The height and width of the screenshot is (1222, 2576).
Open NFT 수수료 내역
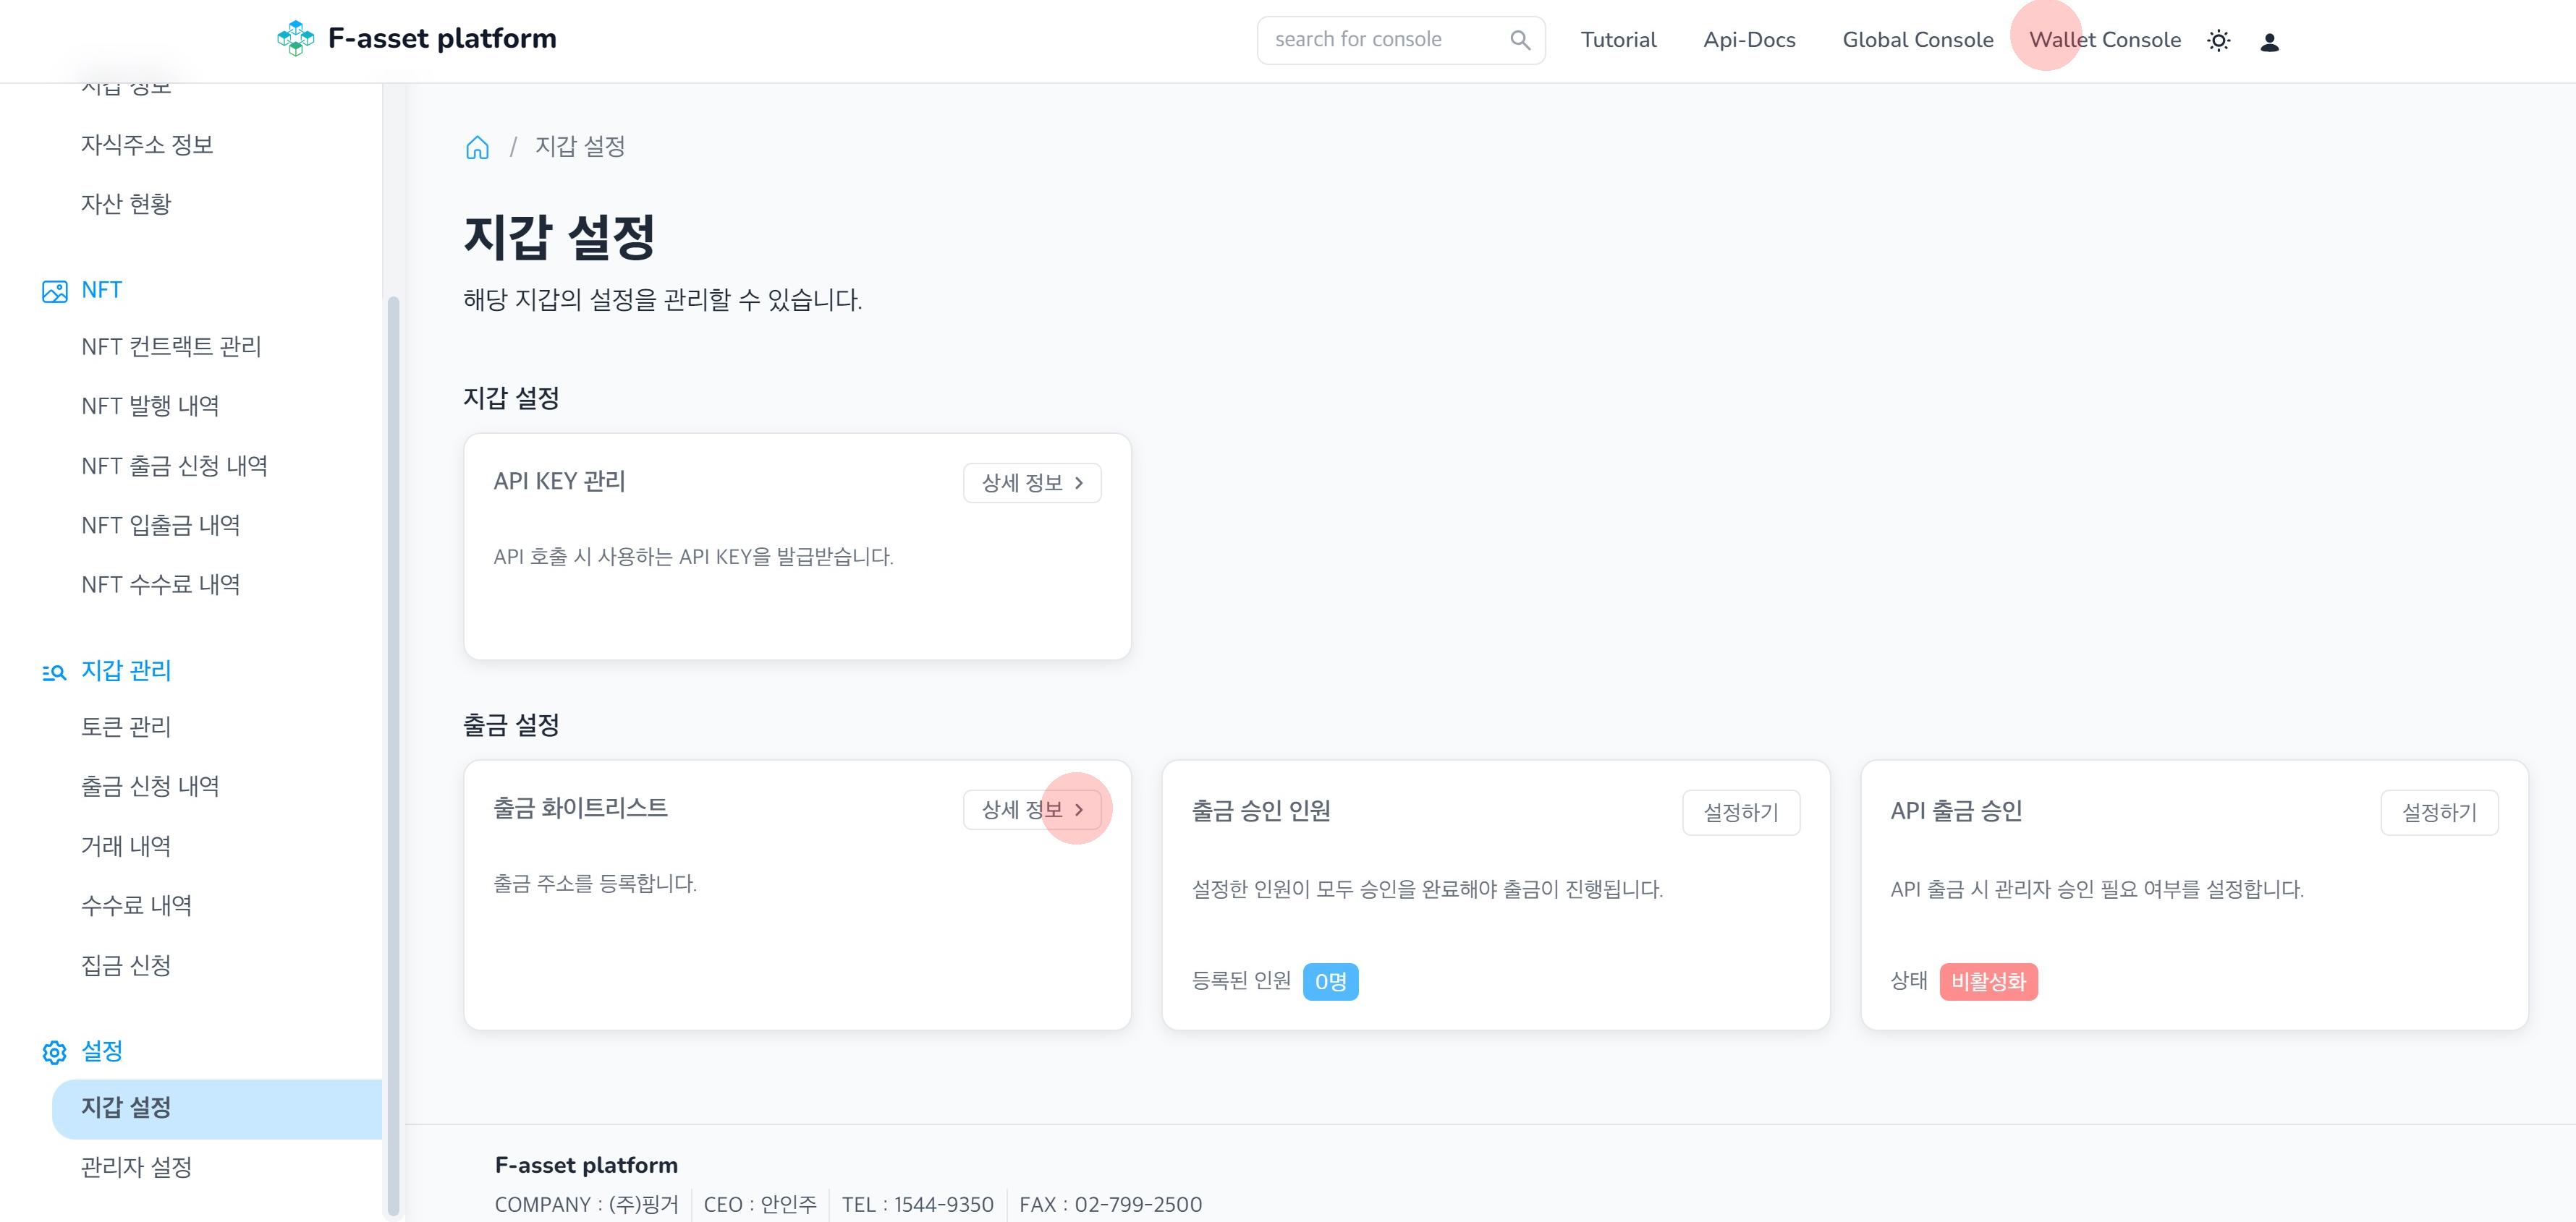pyautogui.click(x=160, y=584)
